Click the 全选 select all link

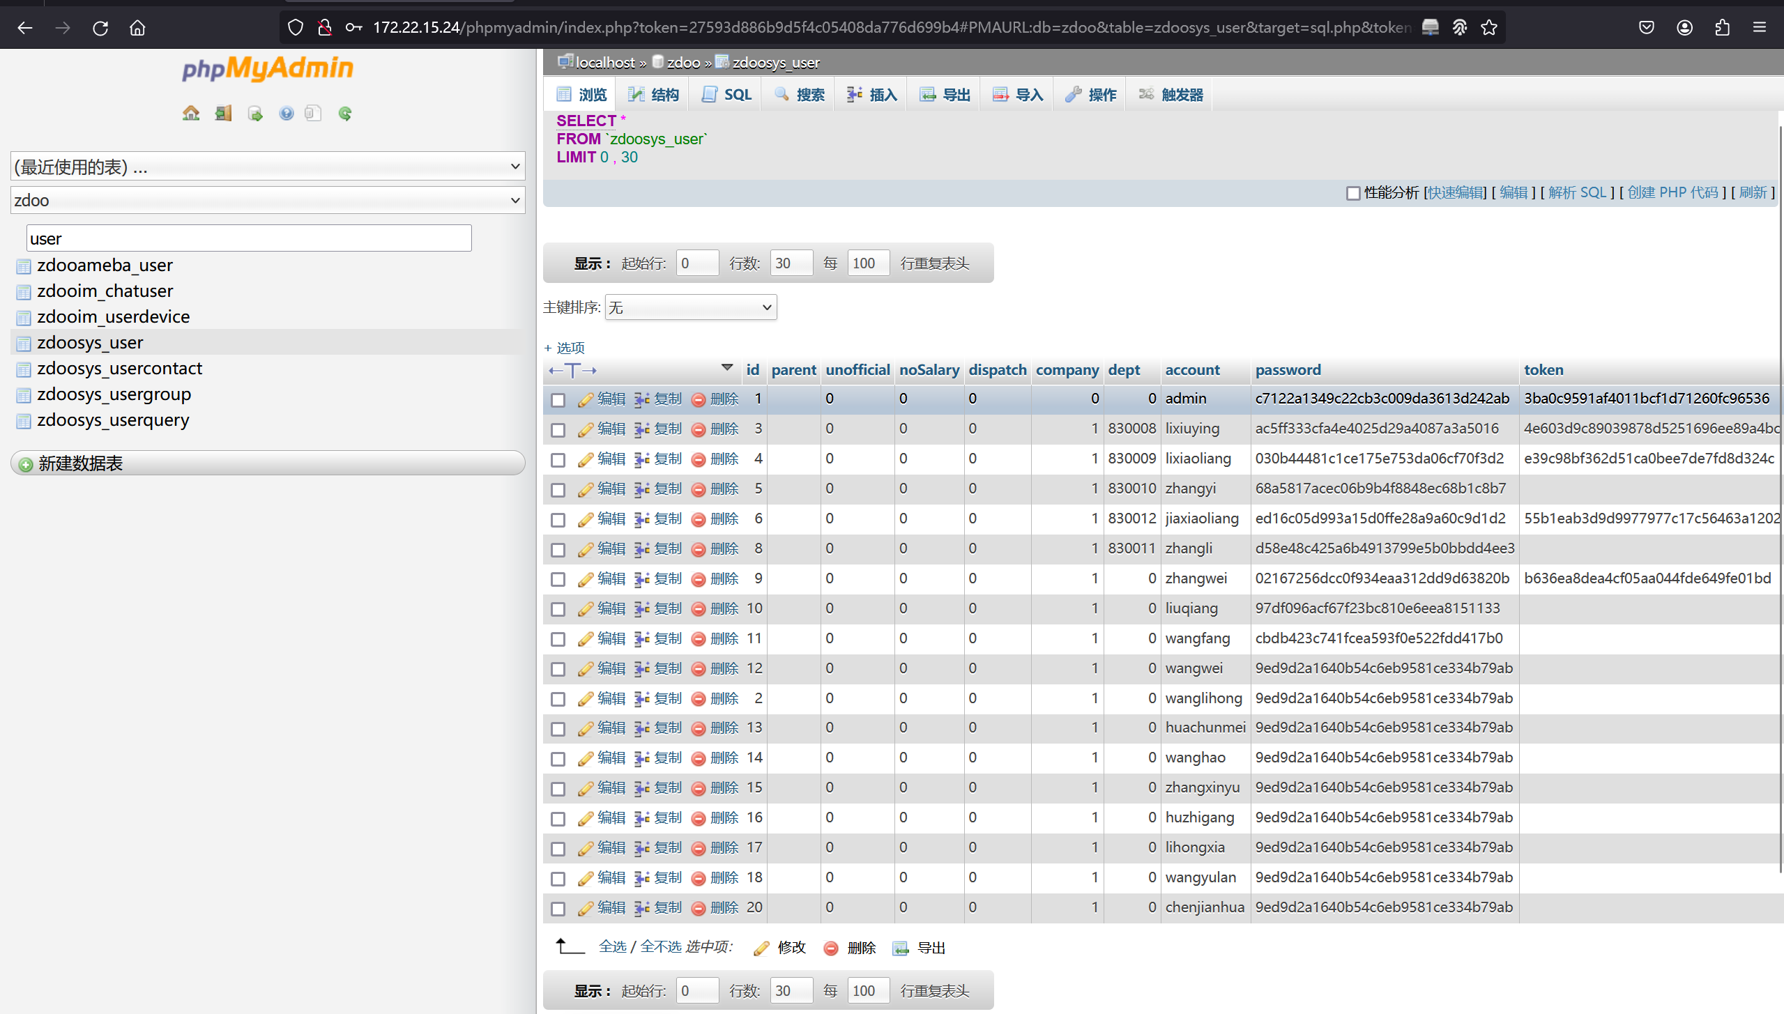(x=612, y=946)
